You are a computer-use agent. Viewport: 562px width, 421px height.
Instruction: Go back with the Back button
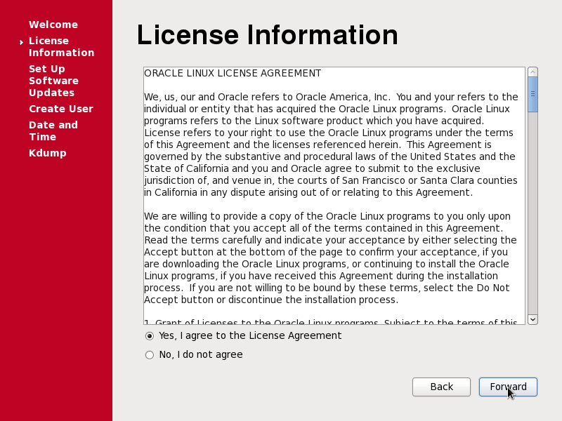[441, 387]
